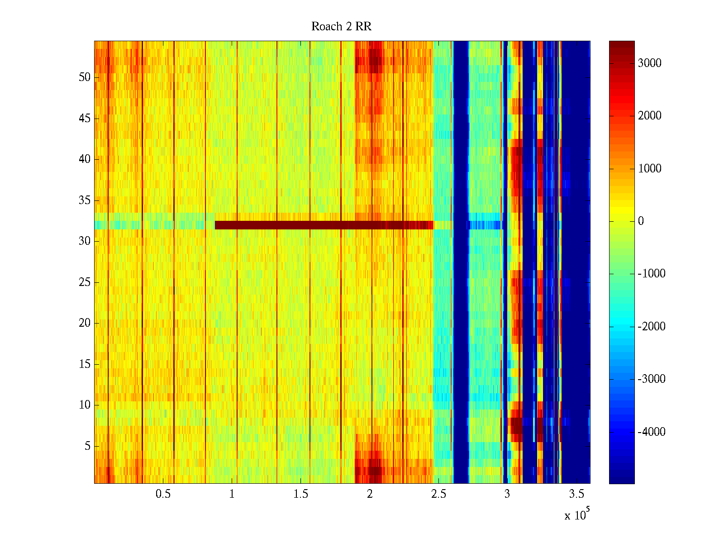The image size is (724, 543).
Task: Click the y-axis tick label 35
Action: point(85,200)
